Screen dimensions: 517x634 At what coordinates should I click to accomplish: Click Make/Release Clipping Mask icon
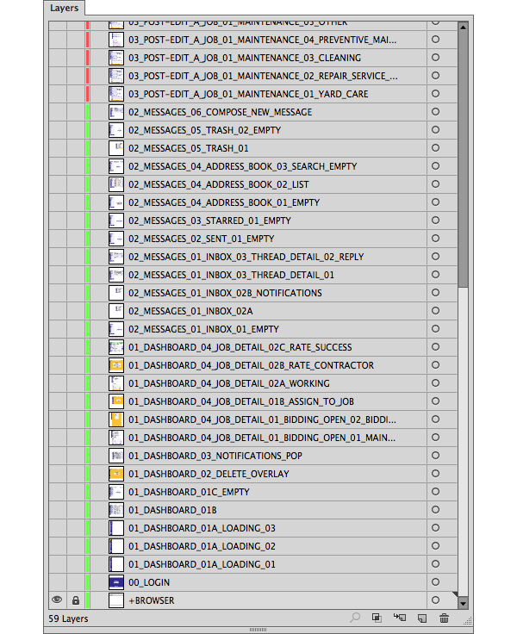[377, 618]
